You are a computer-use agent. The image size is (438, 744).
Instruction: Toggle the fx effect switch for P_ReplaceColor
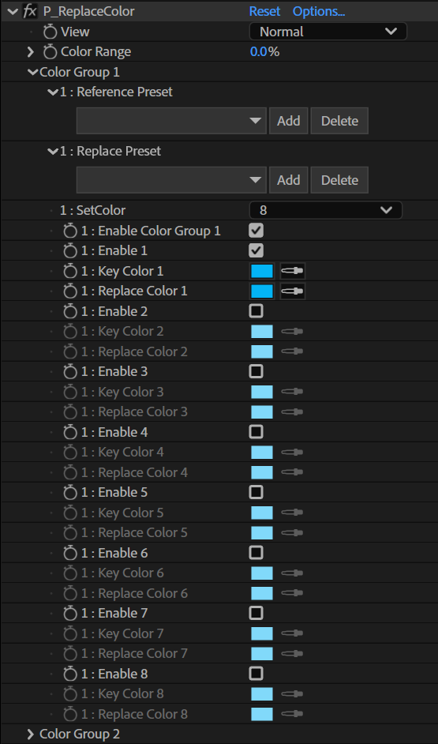[29, 11]
